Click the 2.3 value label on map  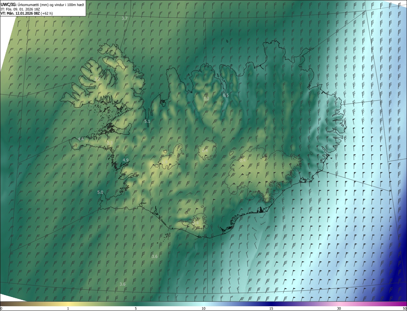[x=110, y=143]
